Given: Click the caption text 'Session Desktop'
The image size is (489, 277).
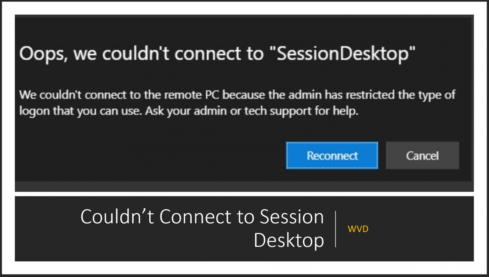Looking at the screenshot, I should click(x=288, y=240).
